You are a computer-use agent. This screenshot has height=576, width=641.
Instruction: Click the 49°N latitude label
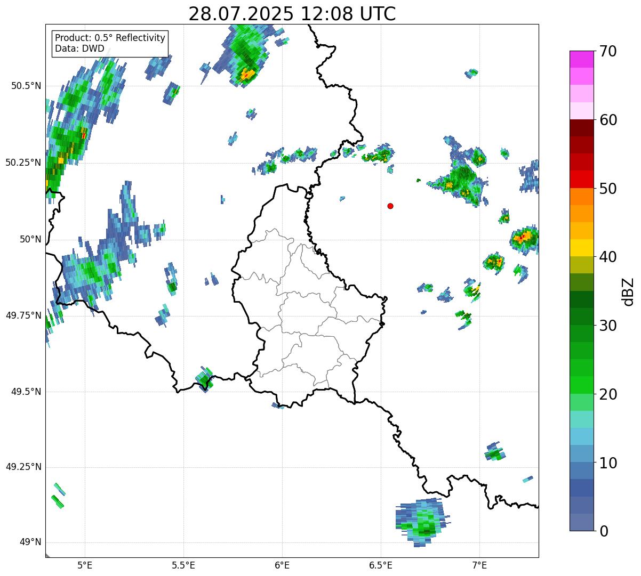click(x=30, y=542)
